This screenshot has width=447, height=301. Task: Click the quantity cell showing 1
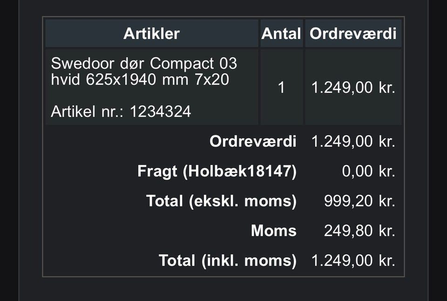pos(281,87)
